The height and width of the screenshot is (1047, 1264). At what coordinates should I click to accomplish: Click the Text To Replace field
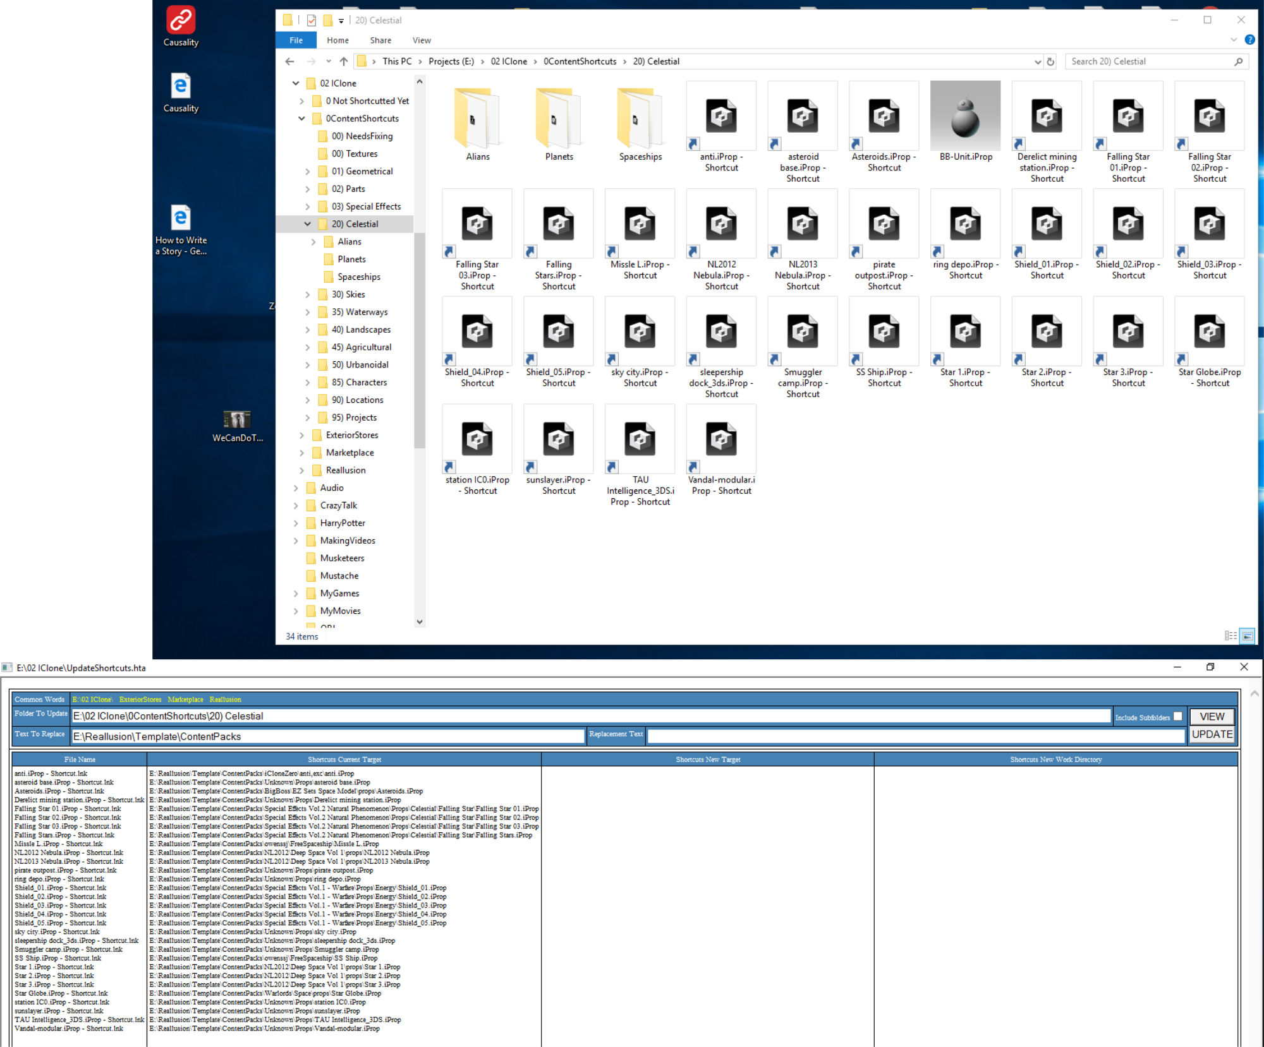click(x=328, y=736)
